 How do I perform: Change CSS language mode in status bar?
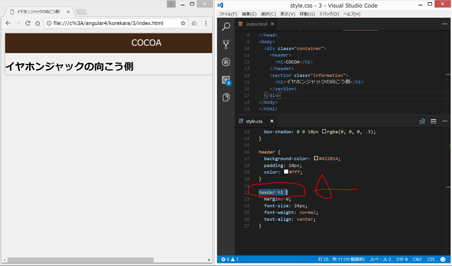(x=431, y=259)
